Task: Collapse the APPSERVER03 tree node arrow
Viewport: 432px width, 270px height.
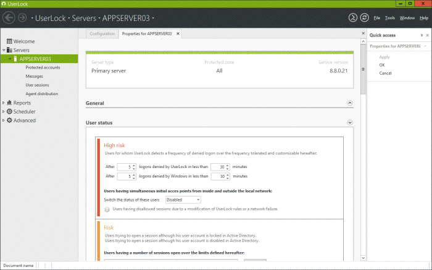Action: (x=10, y=59)
